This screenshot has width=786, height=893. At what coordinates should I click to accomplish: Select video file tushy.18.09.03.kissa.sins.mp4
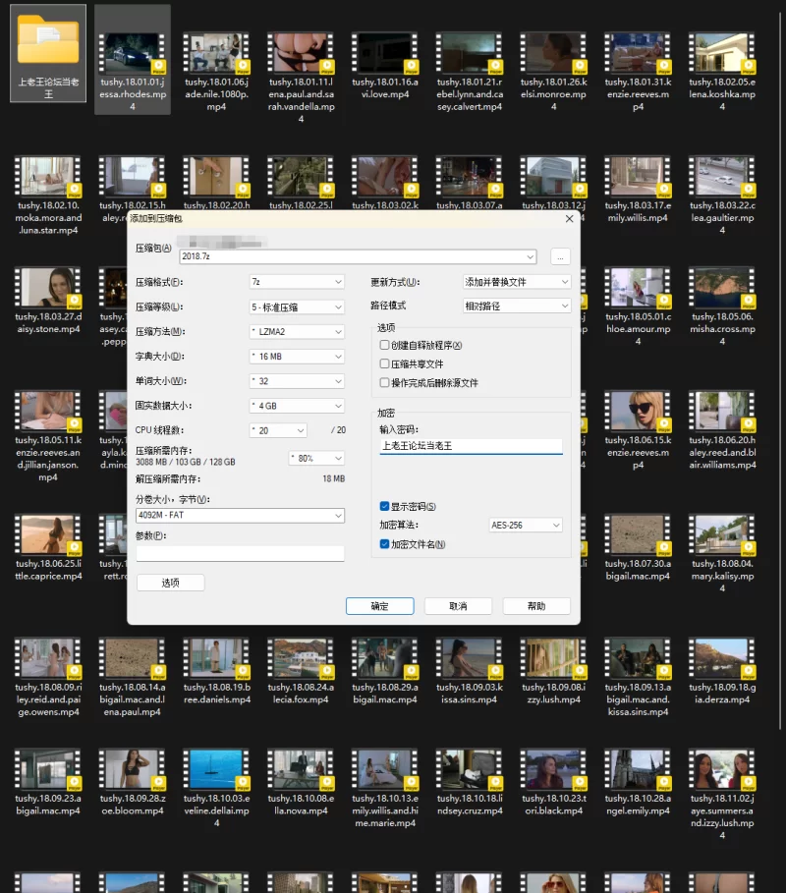(470, 671)
